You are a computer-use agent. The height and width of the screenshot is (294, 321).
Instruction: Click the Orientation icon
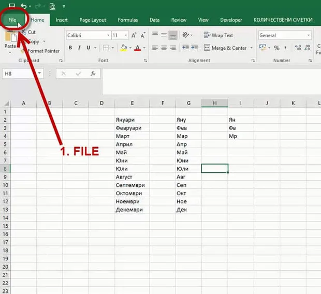pos(186,35)
